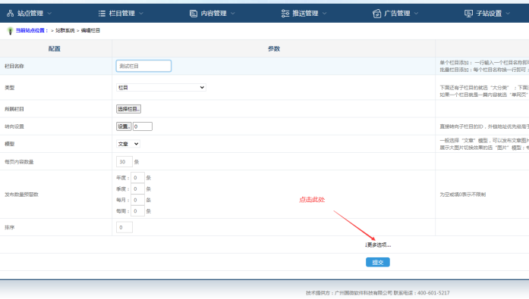529x299 pixels.
Task: Open the 内容管理 menu
Action: (x=213, y=14)
